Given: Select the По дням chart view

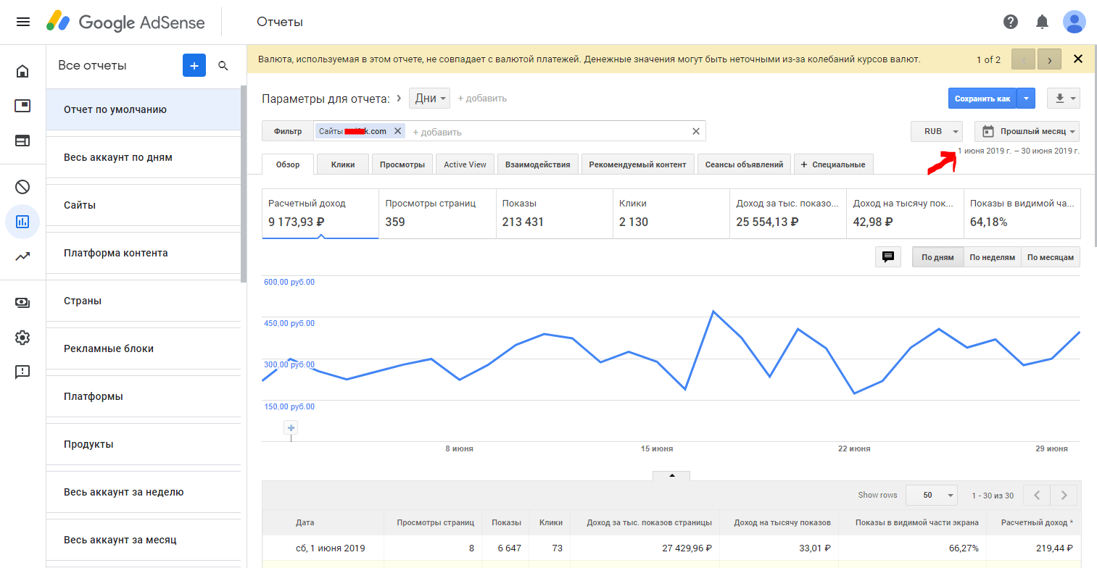Looking at the screenshot, I should [x=937, y=257].
